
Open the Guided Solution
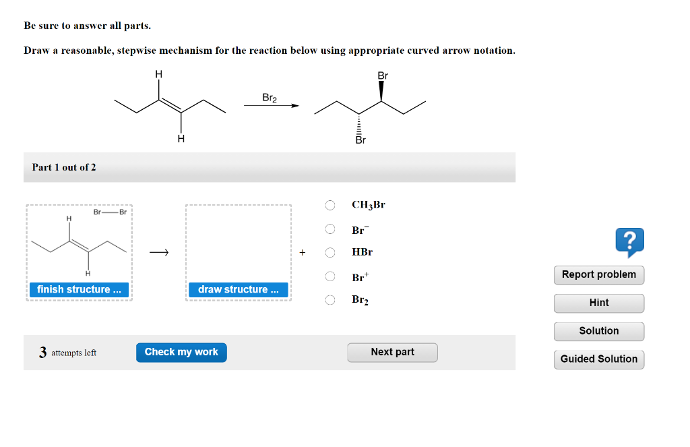598,359
